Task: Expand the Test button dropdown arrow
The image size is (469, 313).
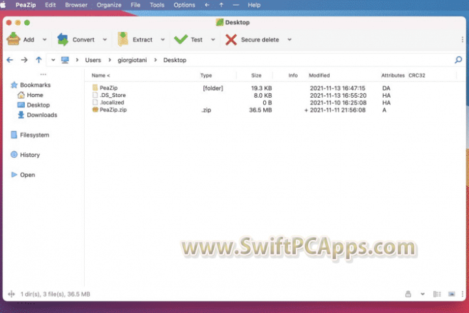Action: (213, 40)
